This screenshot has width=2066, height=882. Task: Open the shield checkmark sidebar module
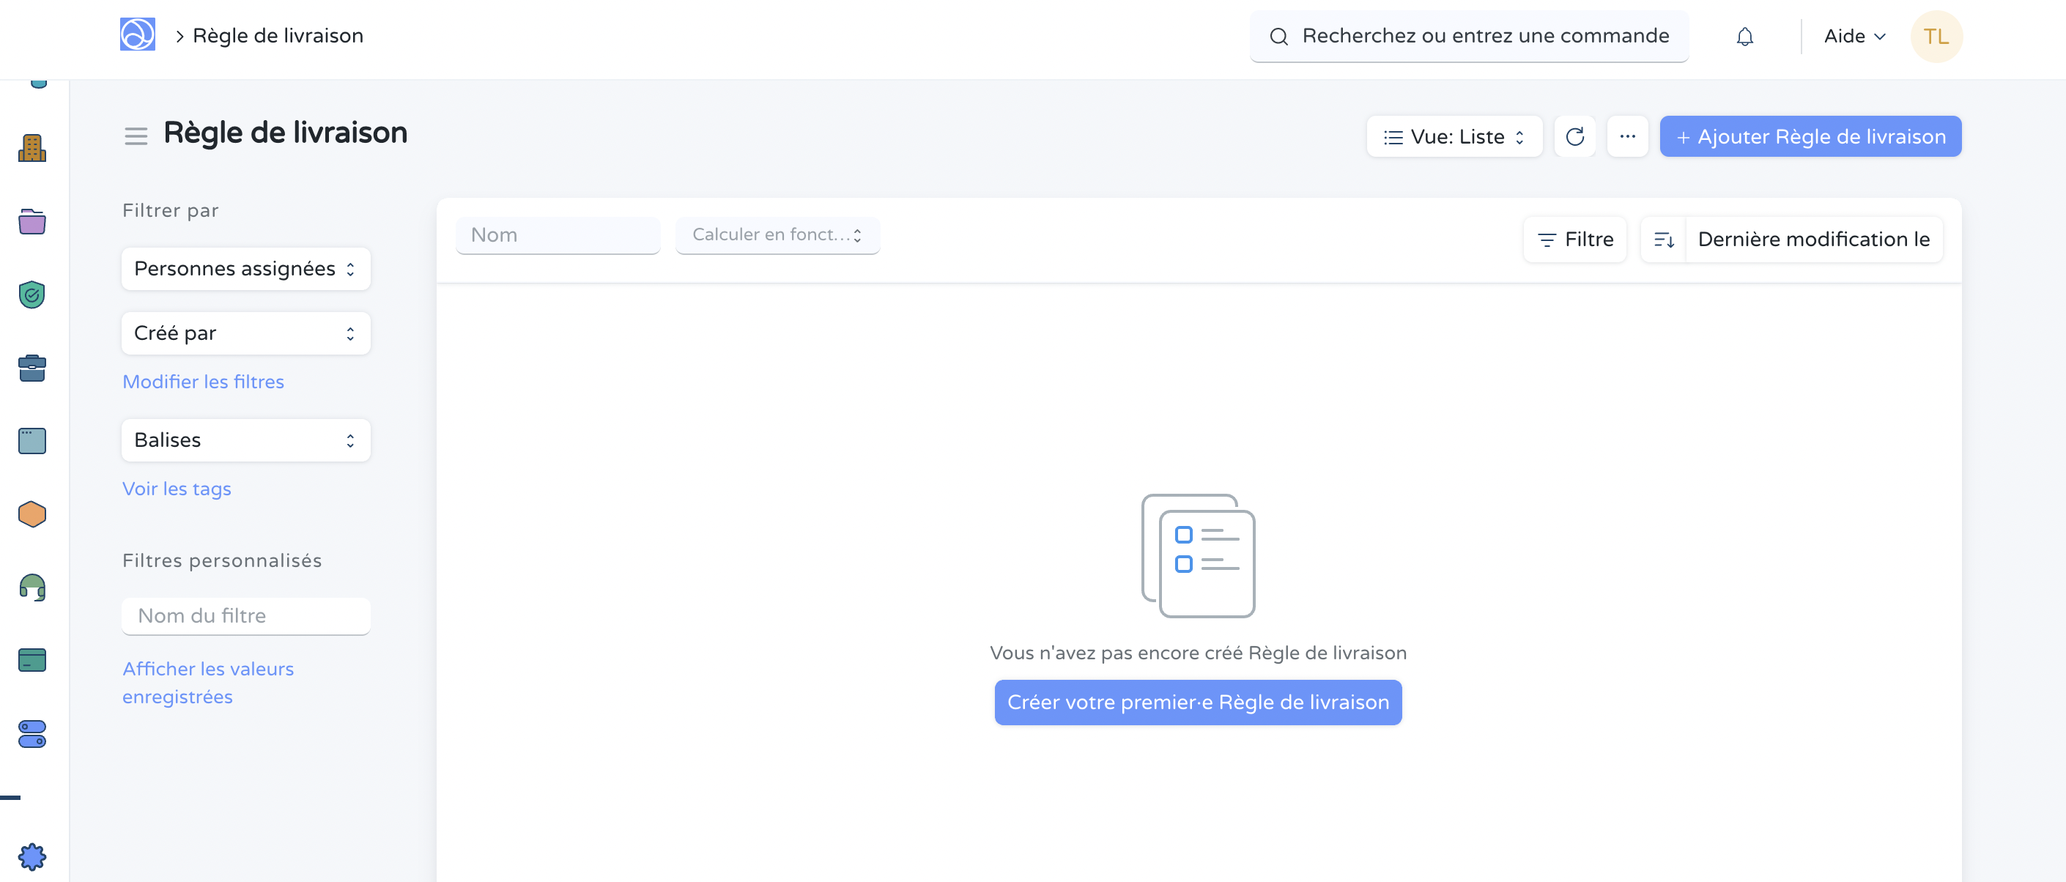(32, 294)
